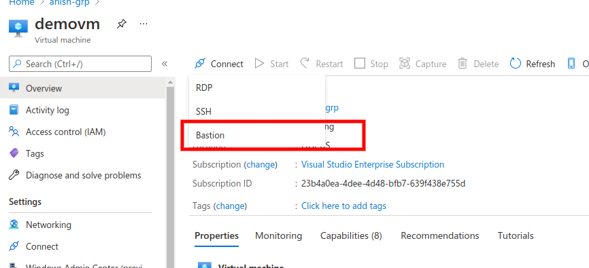Select the subscription ID value text
This screenshot has height=268, width=589.
coord(383,184)
